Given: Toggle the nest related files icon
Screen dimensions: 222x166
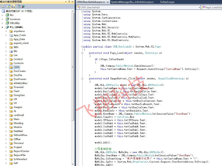Looking at the screenshot, I should (x=13, y=6).
